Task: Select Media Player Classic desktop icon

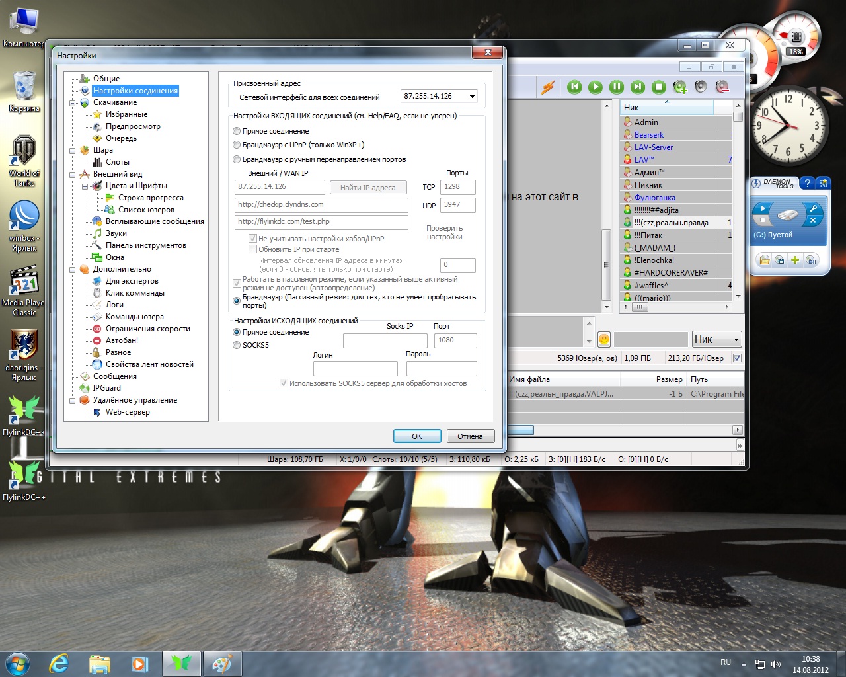Action: 24,291
